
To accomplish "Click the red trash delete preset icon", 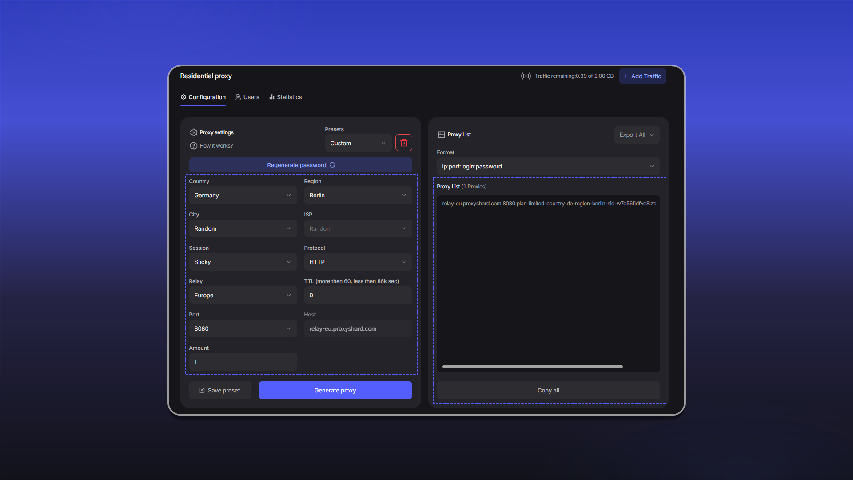I will click(403, 143).
